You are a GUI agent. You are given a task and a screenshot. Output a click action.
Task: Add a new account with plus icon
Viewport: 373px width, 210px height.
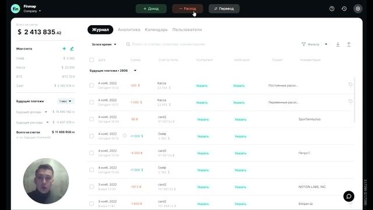pyautogui.click(x=64, y=48)
